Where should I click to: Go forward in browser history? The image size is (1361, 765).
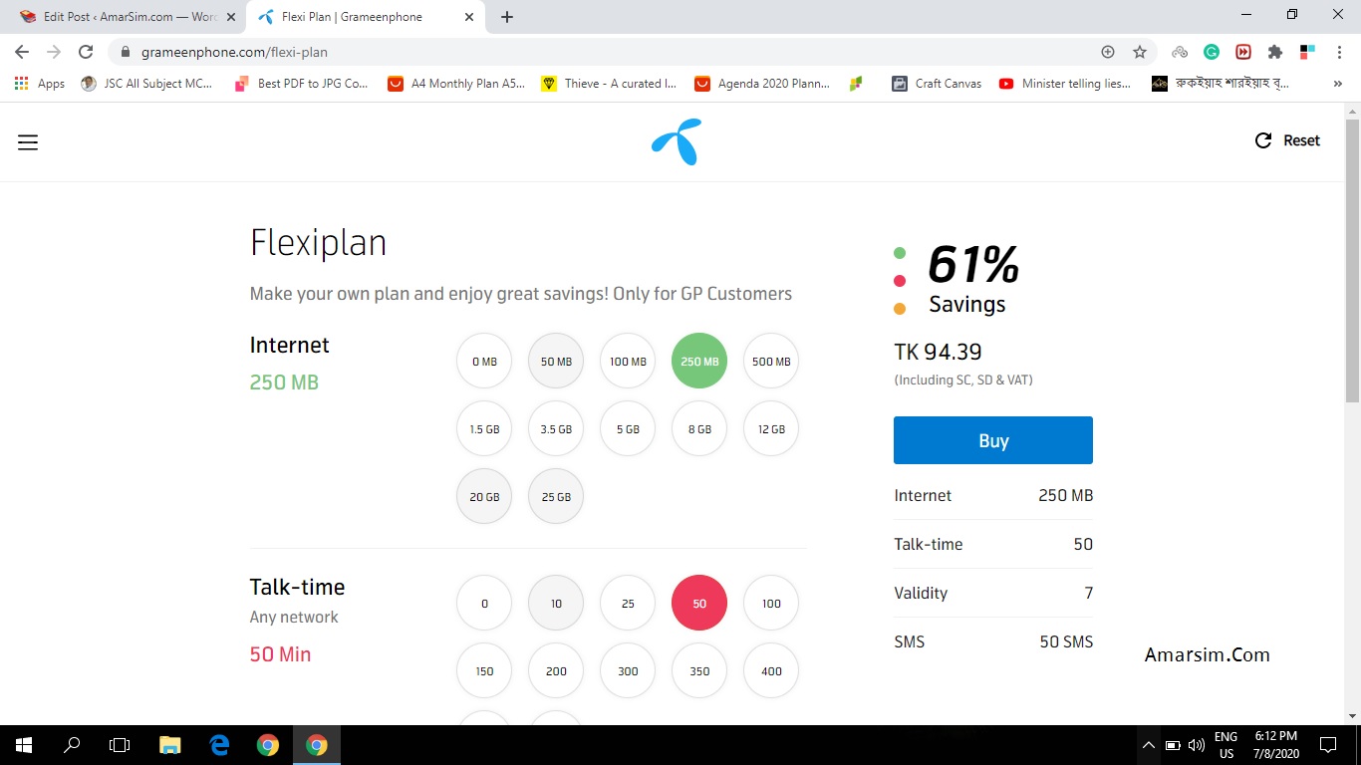54,52
